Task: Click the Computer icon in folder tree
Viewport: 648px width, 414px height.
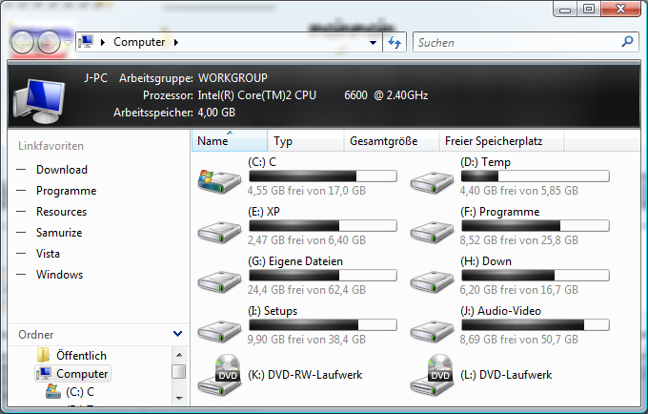Action: click(x=44, y=374)
